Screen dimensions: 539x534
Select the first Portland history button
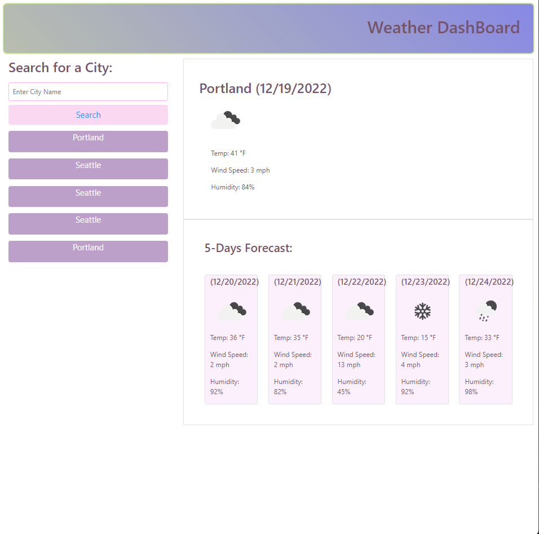click(x=88, y=142)
